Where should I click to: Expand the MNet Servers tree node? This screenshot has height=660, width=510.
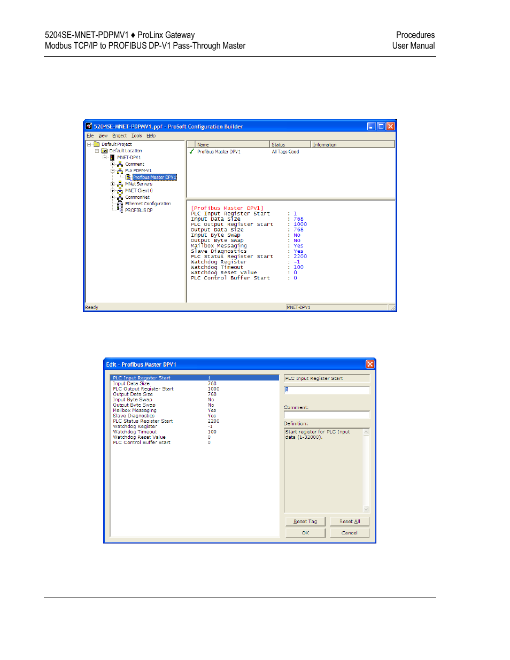click(x=113, y=184)
